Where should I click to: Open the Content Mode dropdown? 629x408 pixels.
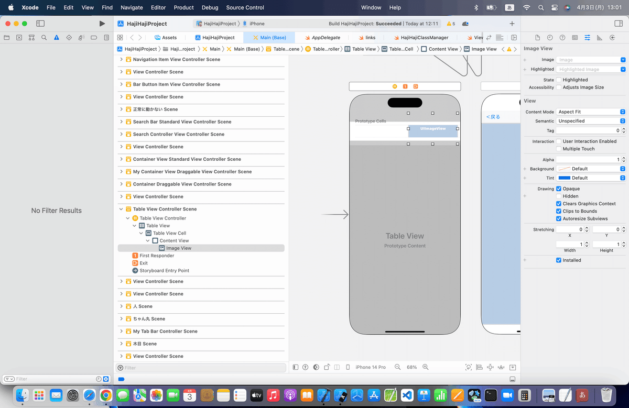(591, 112)
